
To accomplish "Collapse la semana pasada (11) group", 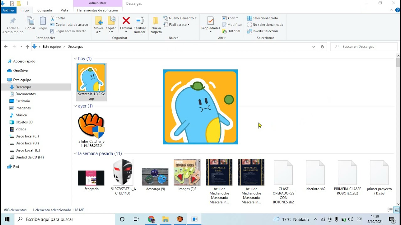I will (x=76, y=153).
